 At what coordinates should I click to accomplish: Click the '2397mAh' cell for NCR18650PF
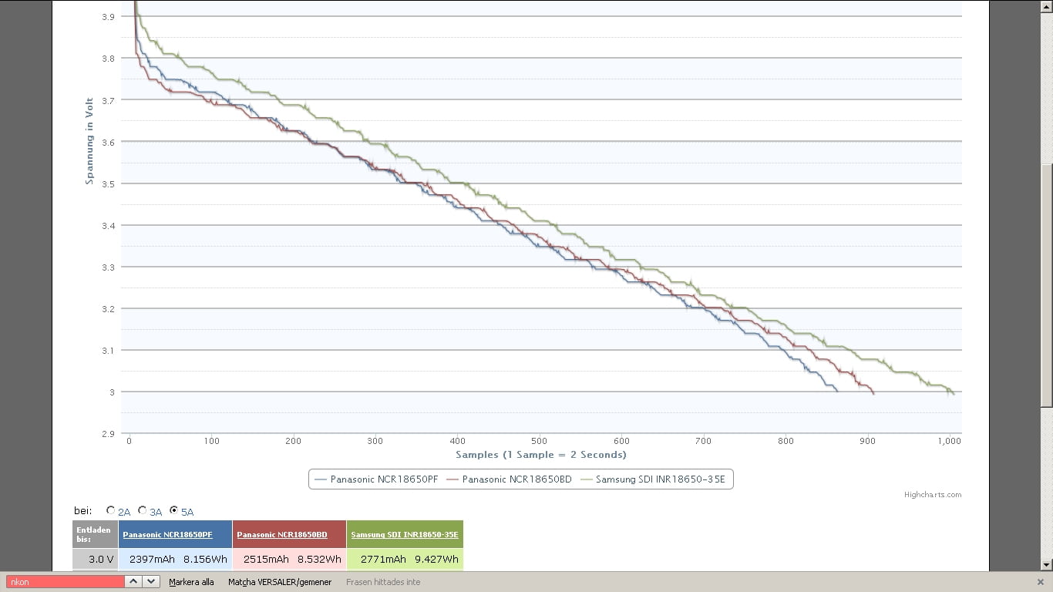click(x=153, y=560)
